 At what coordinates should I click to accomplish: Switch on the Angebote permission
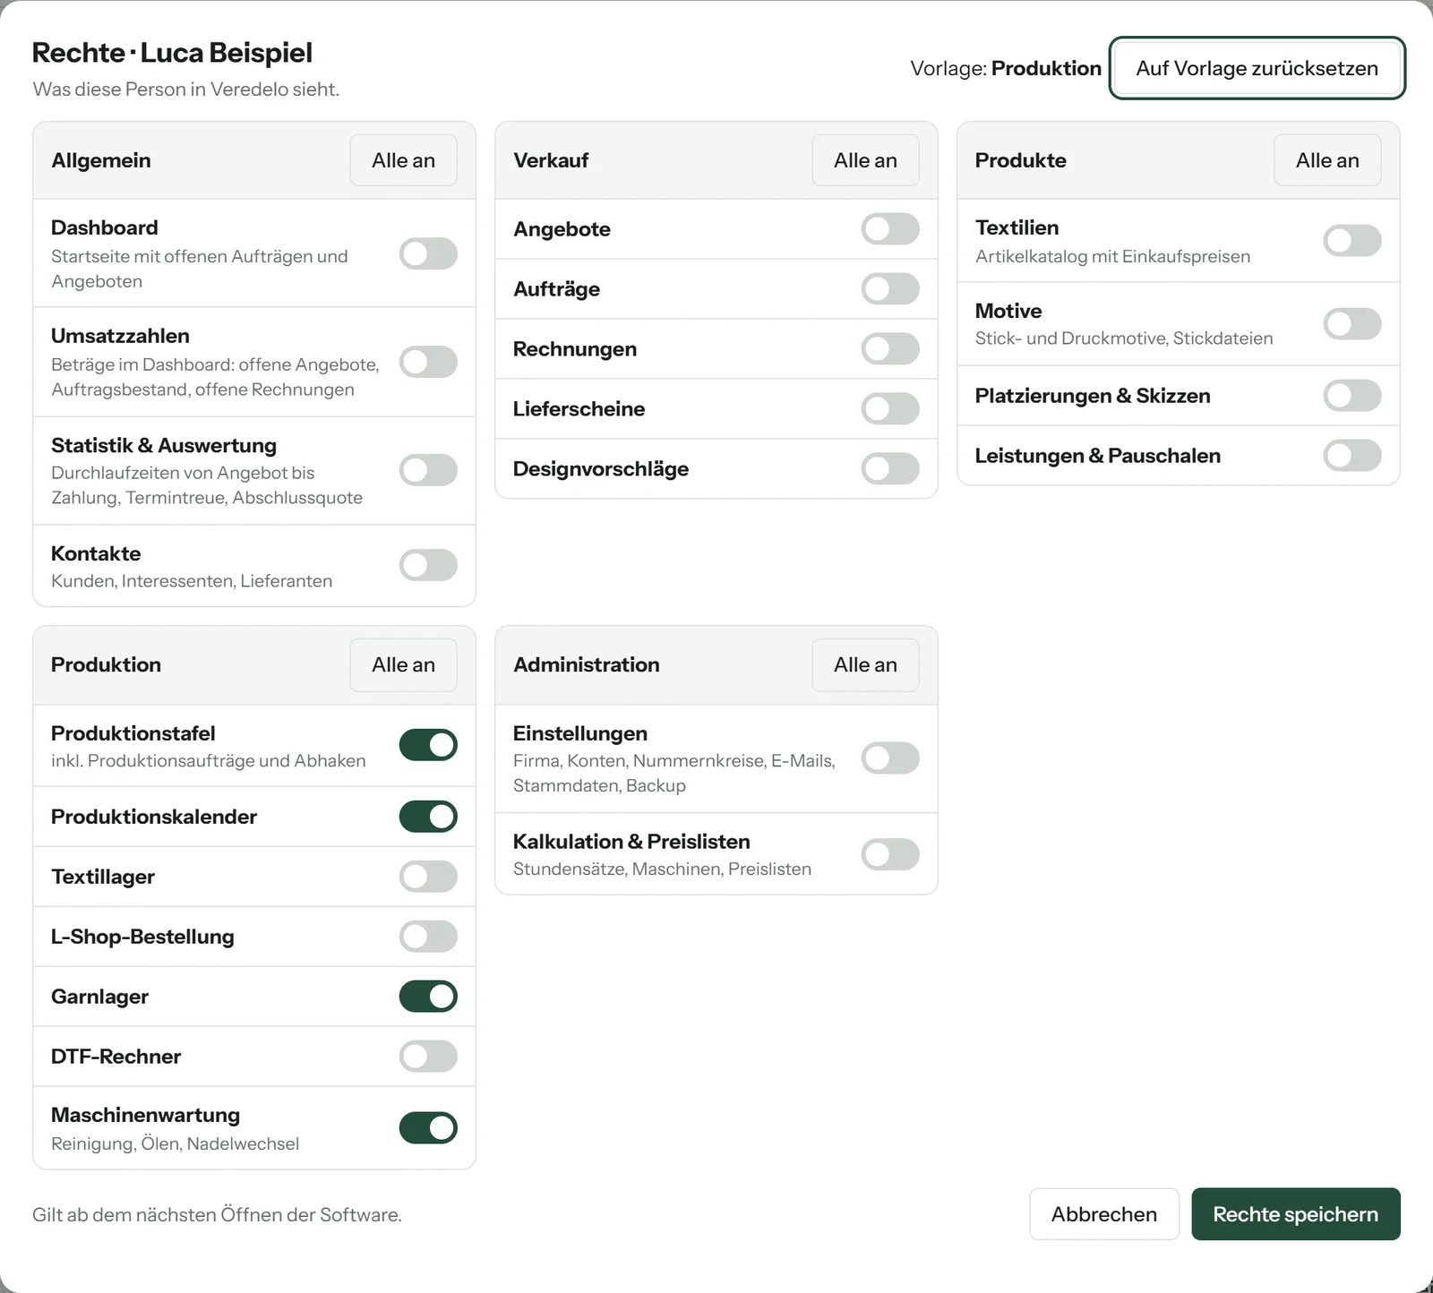point(890,229)
